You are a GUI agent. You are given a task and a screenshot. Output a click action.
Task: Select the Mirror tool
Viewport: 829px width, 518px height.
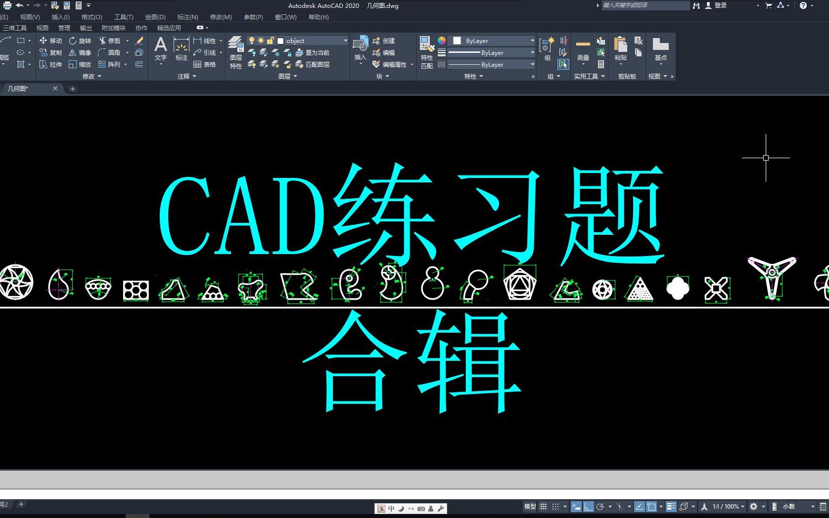pos(82,52)
